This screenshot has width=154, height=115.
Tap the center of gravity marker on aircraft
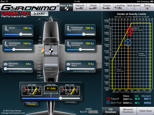51,50
